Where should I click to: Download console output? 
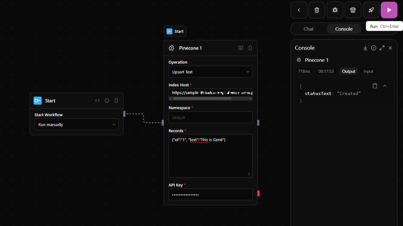pos(365,48)
